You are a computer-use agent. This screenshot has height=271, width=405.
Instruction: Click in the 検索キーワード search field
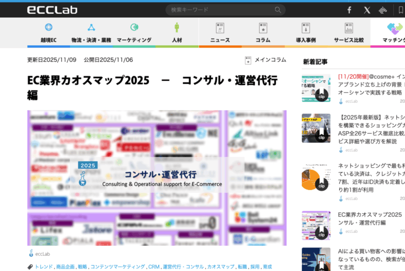[x=220, y=10]
